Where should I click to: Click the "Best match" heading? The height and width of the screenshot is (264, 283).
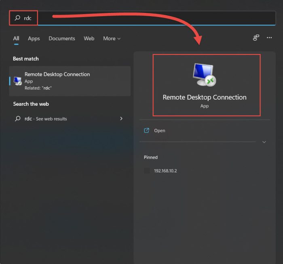click(26, 59)
